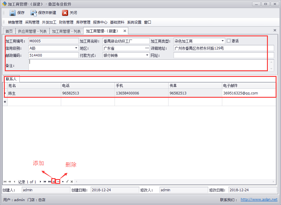Open the 信用级别 dropdown
Image resolution: width=281 pixels, height=205 pixels.
click(76, 48)
